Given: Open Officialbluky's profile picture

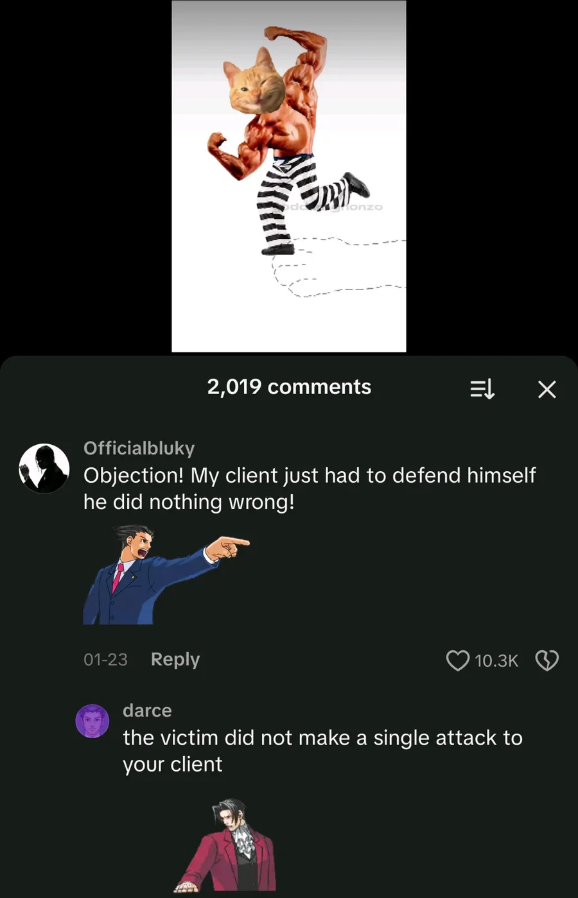Looking at the screenshot, I should coord(44,468).
